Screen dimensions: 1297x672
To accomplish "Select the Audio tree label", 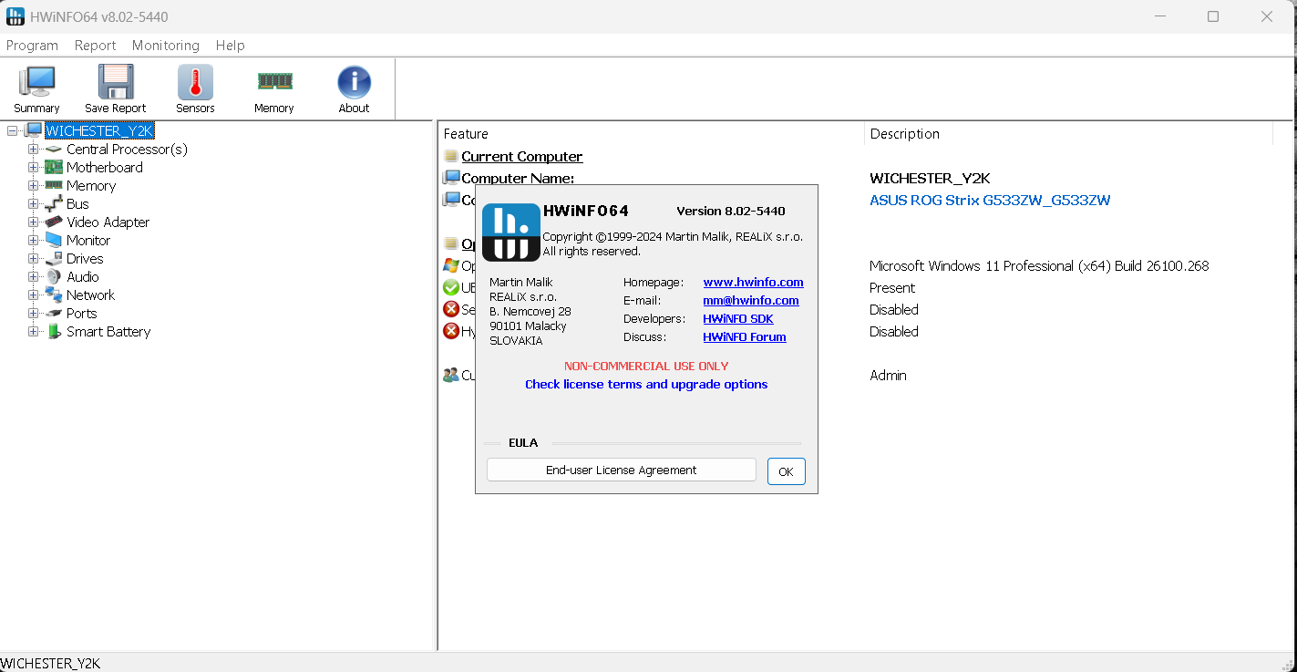I will click(x=83, y=277).
